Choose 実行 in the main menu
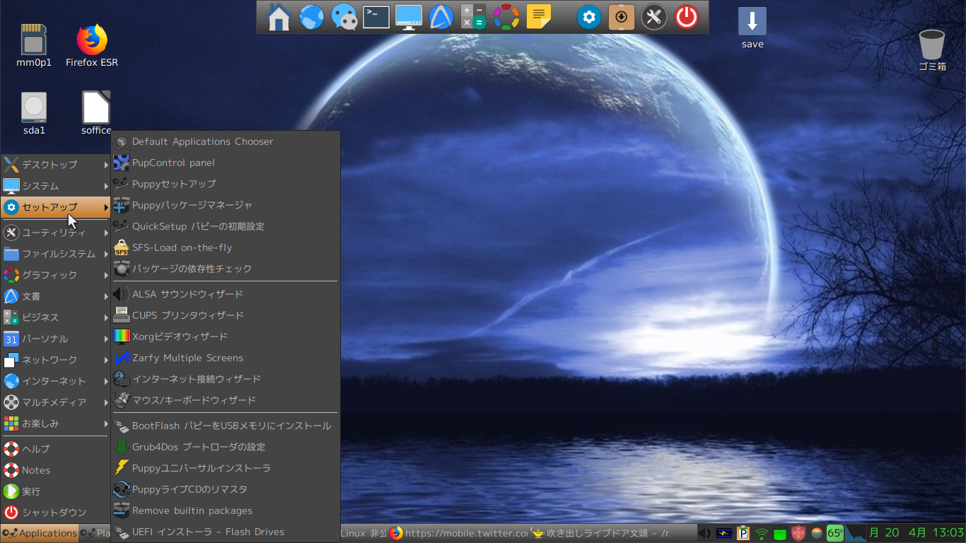The width and height of the screenshot is (966, 543). pos(56,491)
